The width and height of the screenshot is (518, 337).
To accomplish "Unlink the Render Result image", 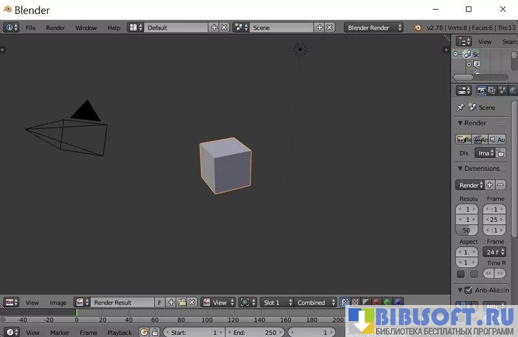I will click(192, 302).
